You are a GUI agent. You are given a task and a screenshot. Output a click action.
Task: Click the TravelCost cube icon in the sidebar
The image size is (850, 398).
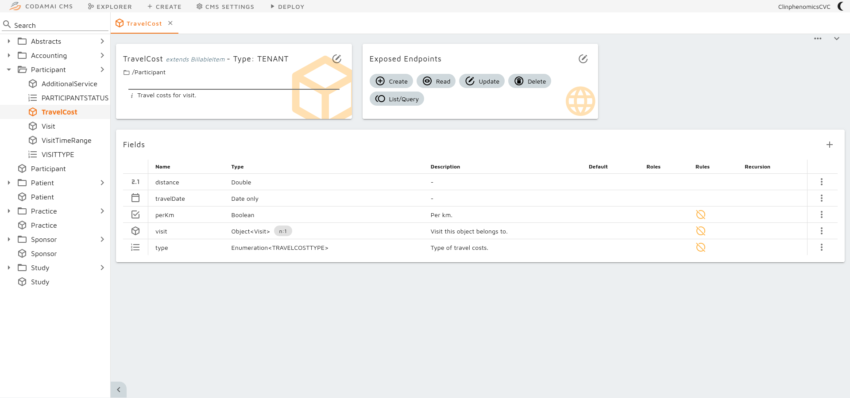(33, 112)
